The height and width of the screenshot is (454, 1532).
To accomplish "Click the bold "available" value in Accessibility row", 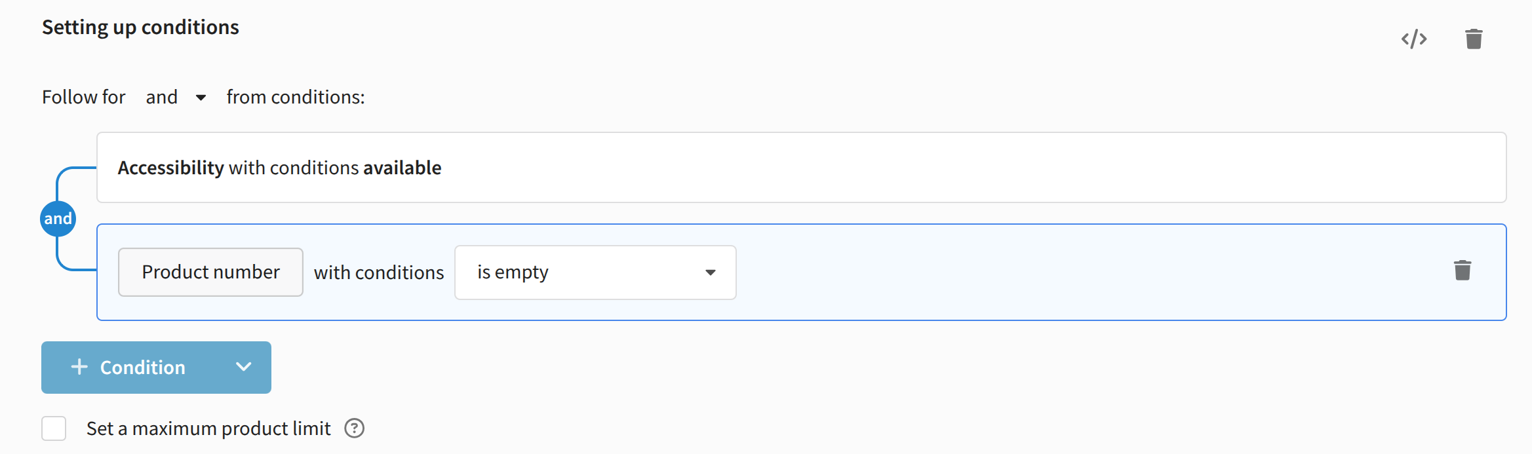I will (x=402, y=168).
